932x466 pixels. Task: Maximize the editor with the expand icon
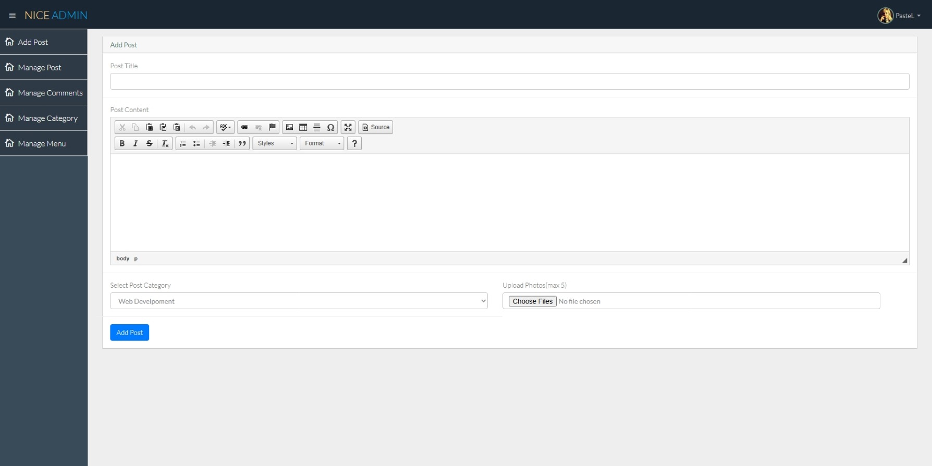point(348,127)
